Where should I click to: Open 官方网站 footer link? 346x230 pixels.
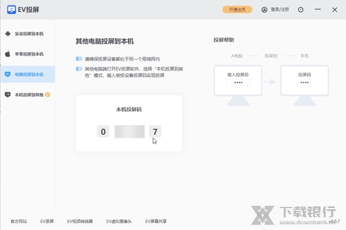(x=19, y=221)
